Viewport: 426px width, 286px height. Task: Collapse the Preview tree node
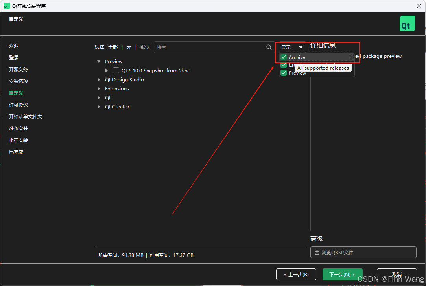[x=99, y=62]
